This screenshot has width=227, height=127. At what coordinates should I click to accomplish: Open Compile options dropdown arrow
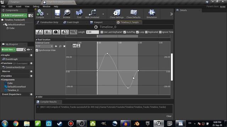(48, 14)
